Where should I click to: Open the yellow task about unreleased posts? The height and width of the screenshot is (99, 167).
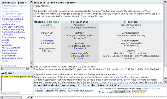point(17,77)
